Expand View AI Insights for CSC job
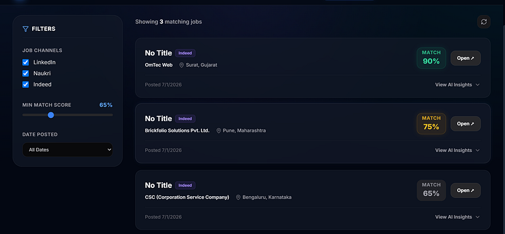 coord(457,217)
